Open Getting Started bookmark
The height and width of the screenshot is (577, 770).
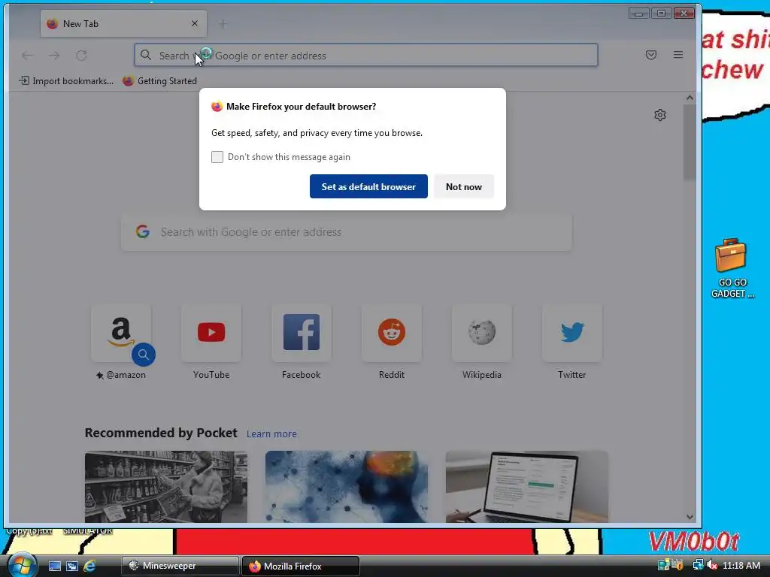click(160, 81)
